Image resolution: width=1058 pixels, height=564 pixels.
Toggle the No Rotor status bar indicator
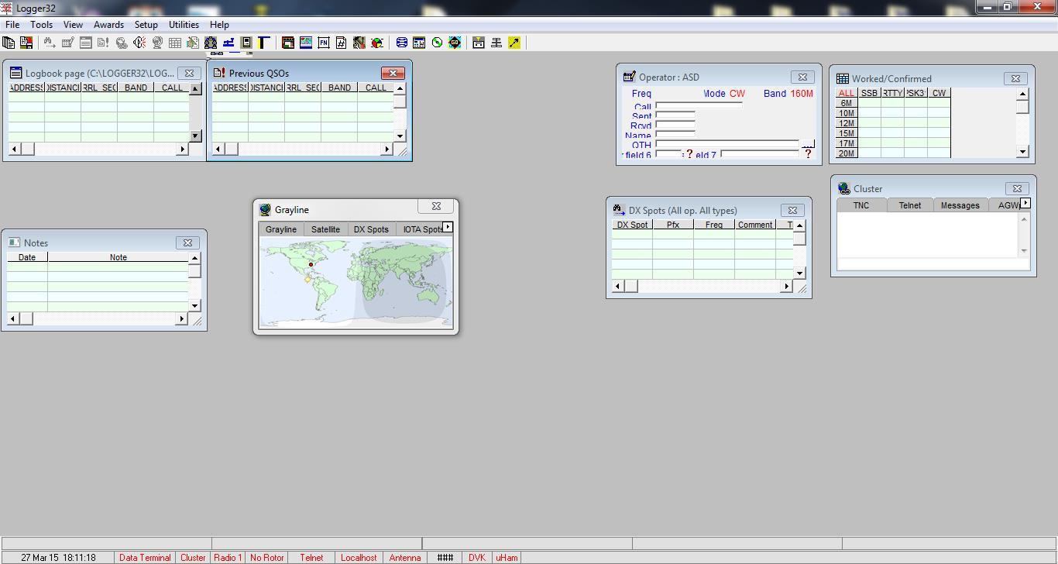pyautogui.click(x=266, y=557)
